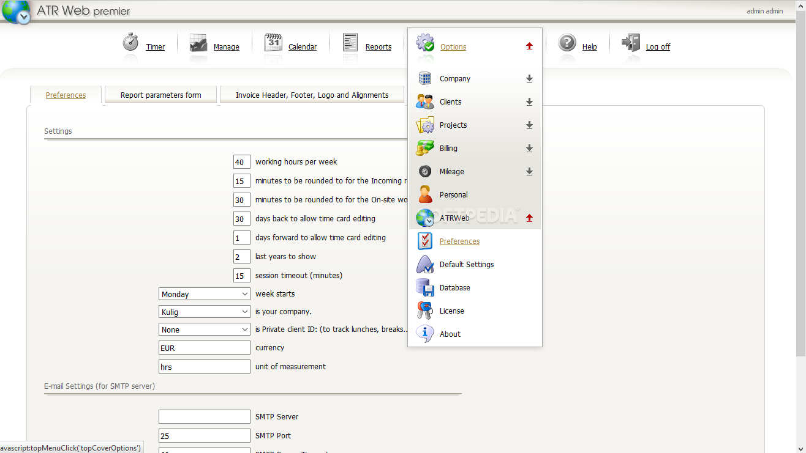
Task: Open the Timer link
Action: pos(156,47)
